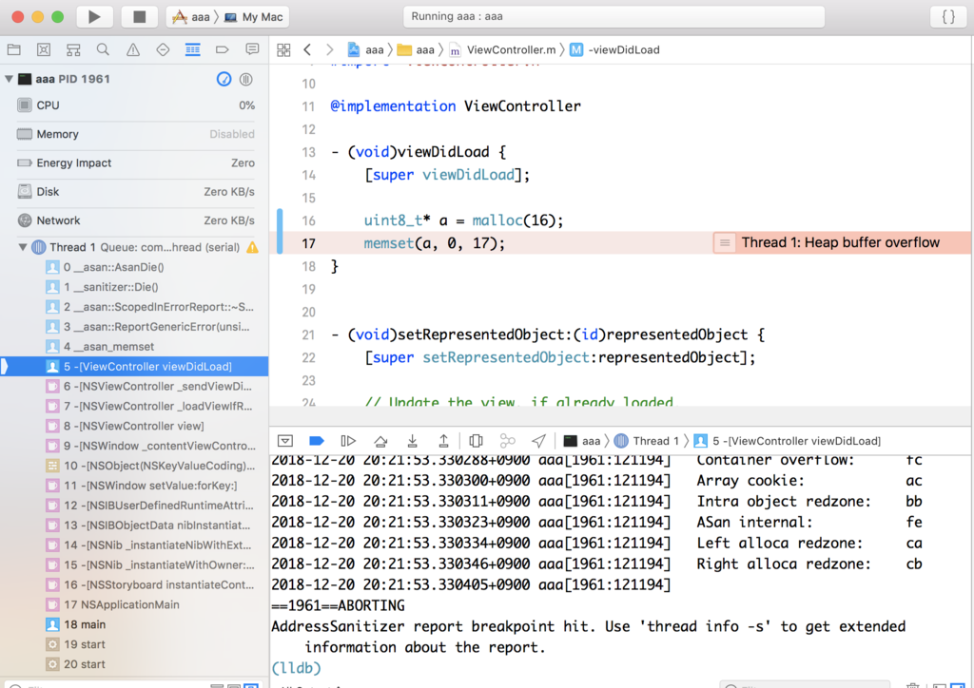Screen dimensions: 974x688
Task: Open the Report navigator speech icon
Action: (x=252, y=49)
